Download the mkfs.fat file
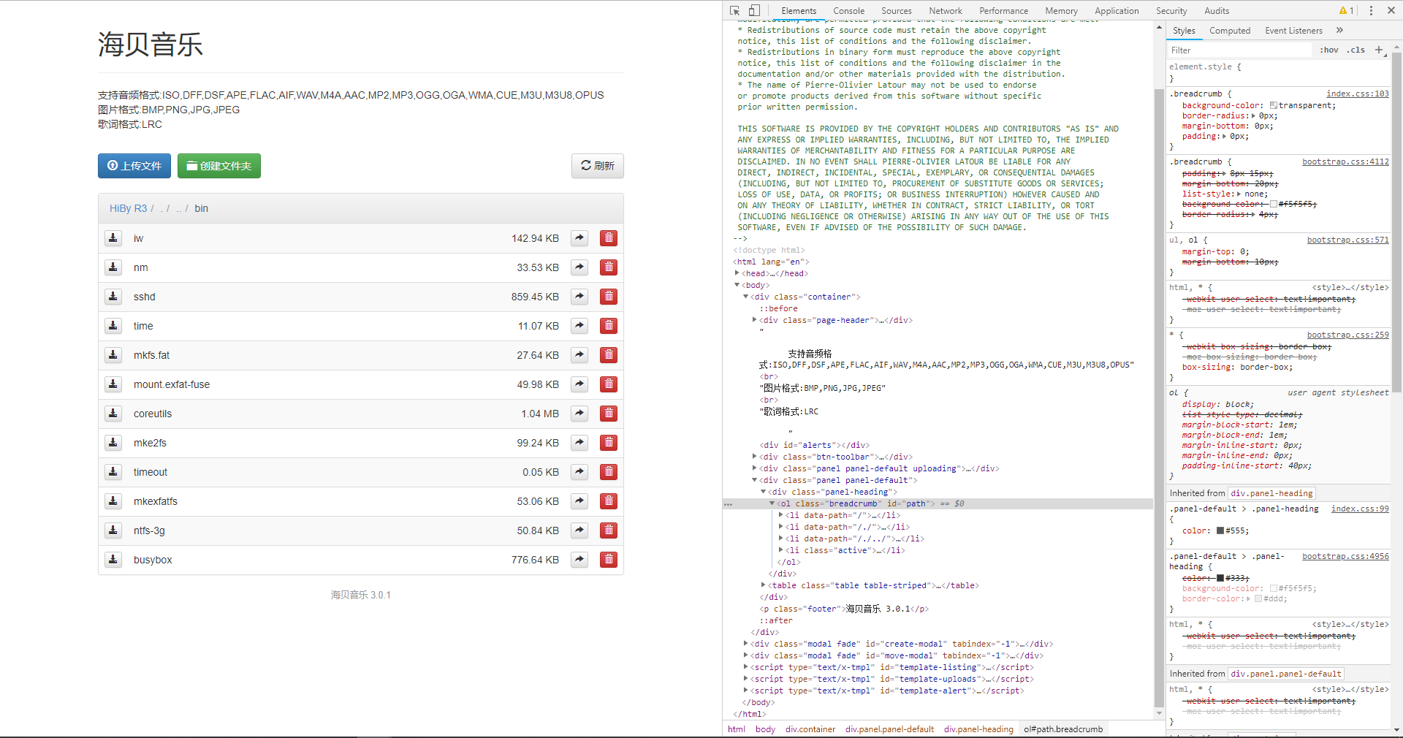This screenshot has height=738, width=1403. [x=113, y=355]
